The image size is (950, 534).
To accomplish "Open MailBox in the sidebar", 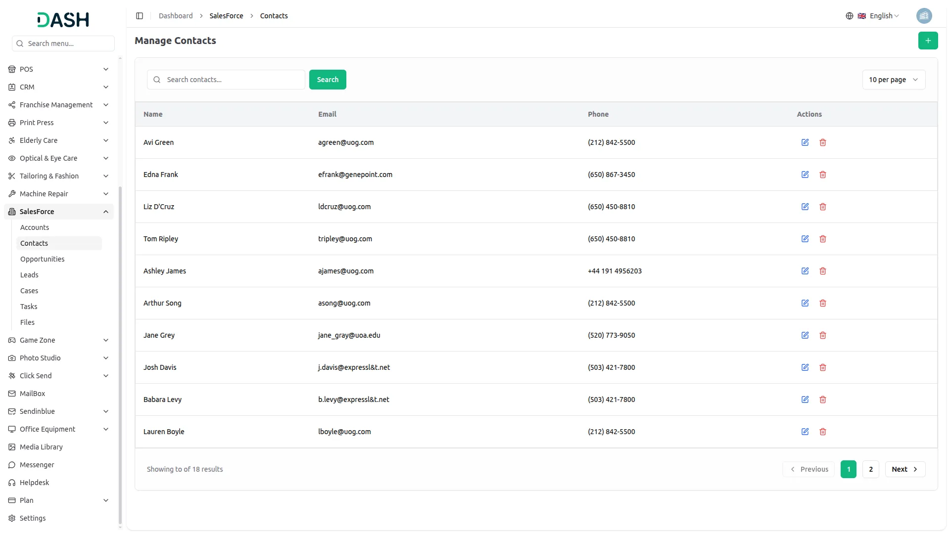I will pos(59,394).
